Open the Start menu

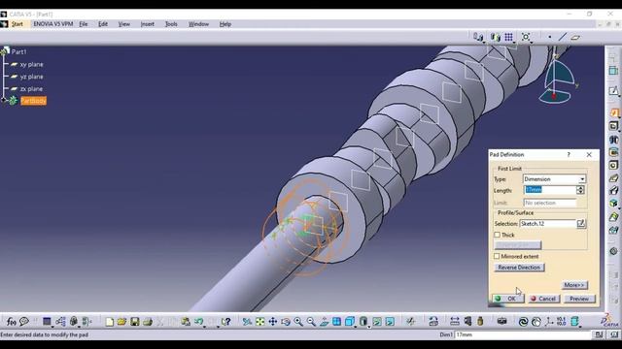pos(17,24)
